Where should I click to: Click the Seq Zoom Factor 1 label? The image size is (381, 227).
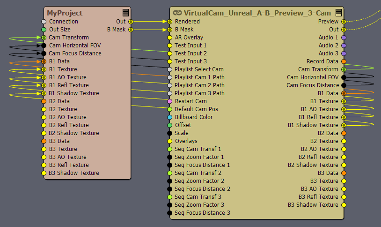(199, 157)
